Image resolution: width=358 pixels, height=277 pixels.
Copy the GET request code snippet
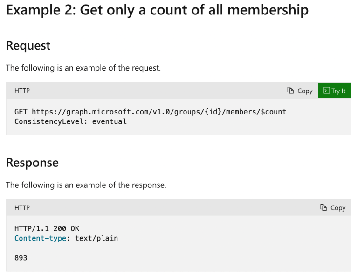pos(300,91)
